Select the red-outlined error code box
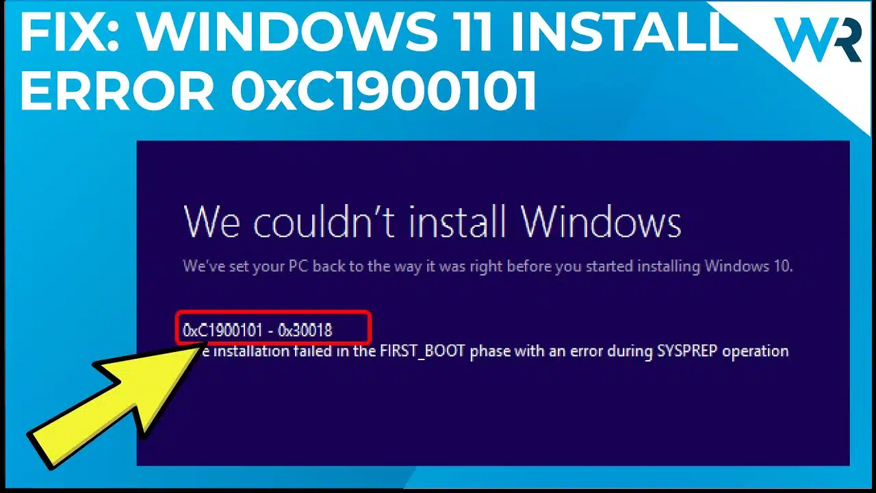Screen dimensions: 876x493 (x=273, y=327)
